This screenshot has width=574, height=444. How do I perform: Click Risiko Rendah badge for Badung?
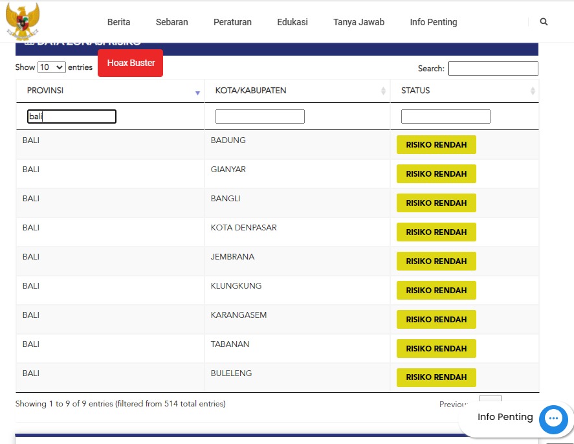tap(436, 145)
